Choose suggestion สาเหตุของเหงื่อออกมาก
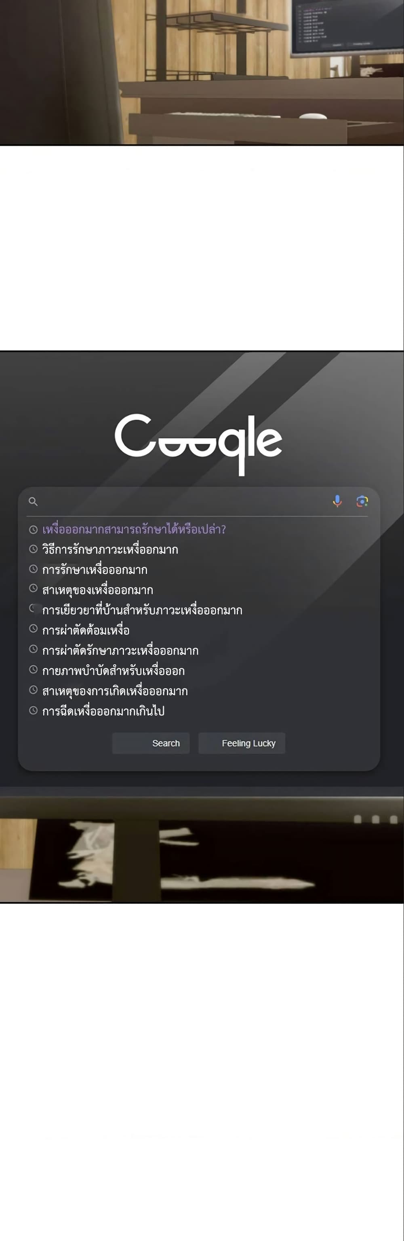This screenshot has width=404, height=1241. pos(98,590)
